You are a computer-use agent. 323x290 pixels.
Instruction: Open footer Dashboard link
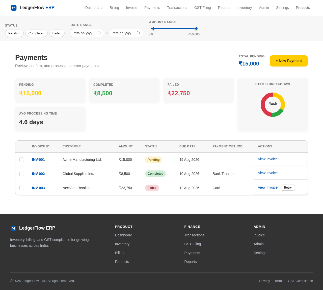tap(124, 235)
